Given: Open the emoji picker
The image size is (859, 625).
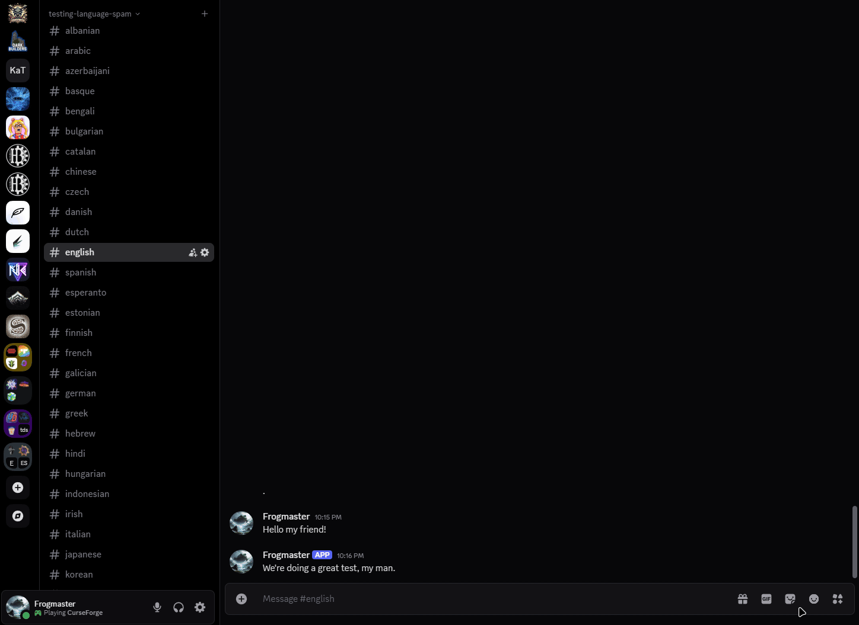Looking at the screenshot, I should point(813,599).
